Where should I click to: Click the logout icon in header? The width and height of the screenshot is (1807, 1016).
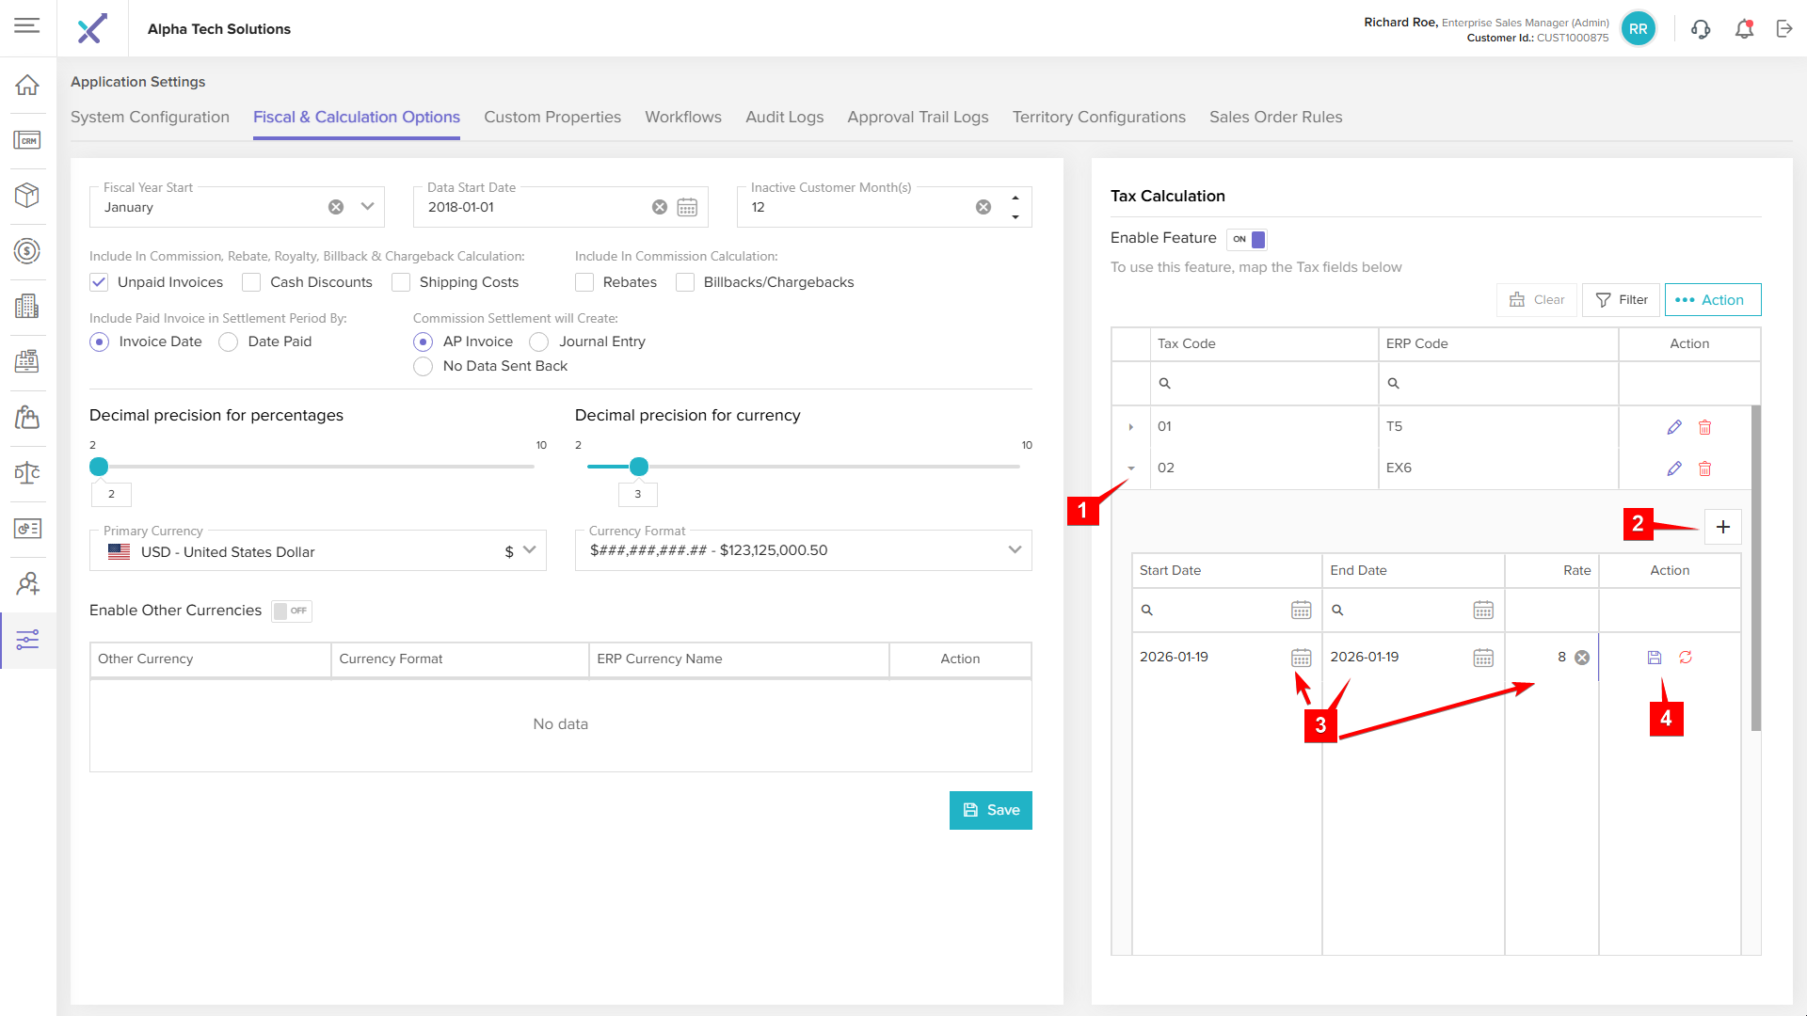(x=1784, y=29)
